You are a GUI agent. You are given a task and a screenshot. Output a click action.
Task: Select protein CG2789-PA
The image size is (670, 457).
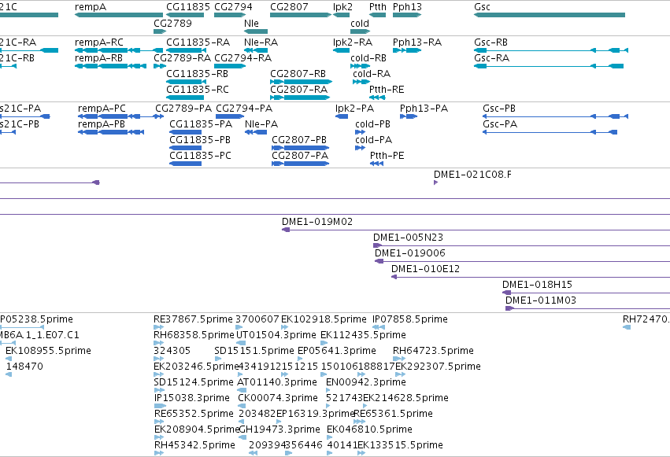pos(183,109)
